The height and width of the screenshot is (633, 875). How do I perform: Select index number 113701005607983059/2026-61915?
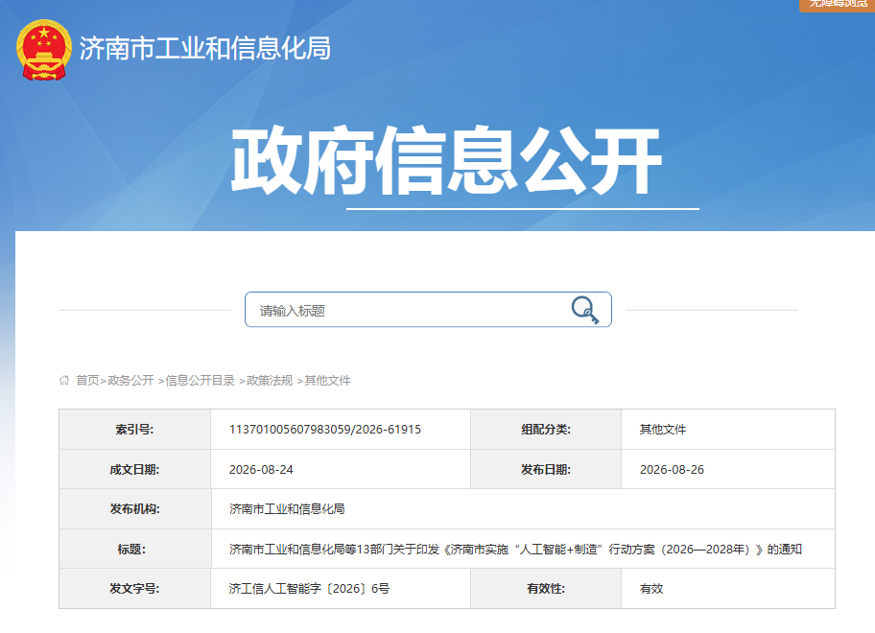coord(325,430)
